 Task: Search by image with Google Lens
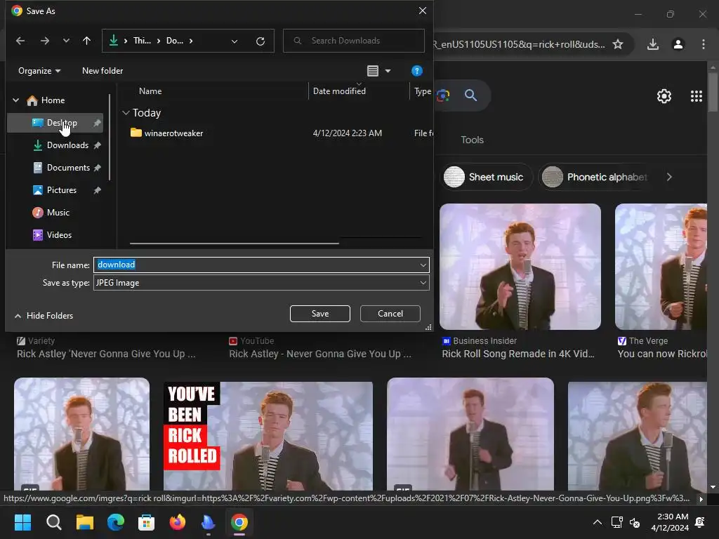point(443,95)
